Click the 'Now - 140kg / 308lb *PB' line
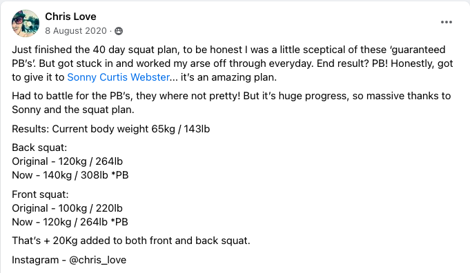470x273 pixels. point(70,175)
